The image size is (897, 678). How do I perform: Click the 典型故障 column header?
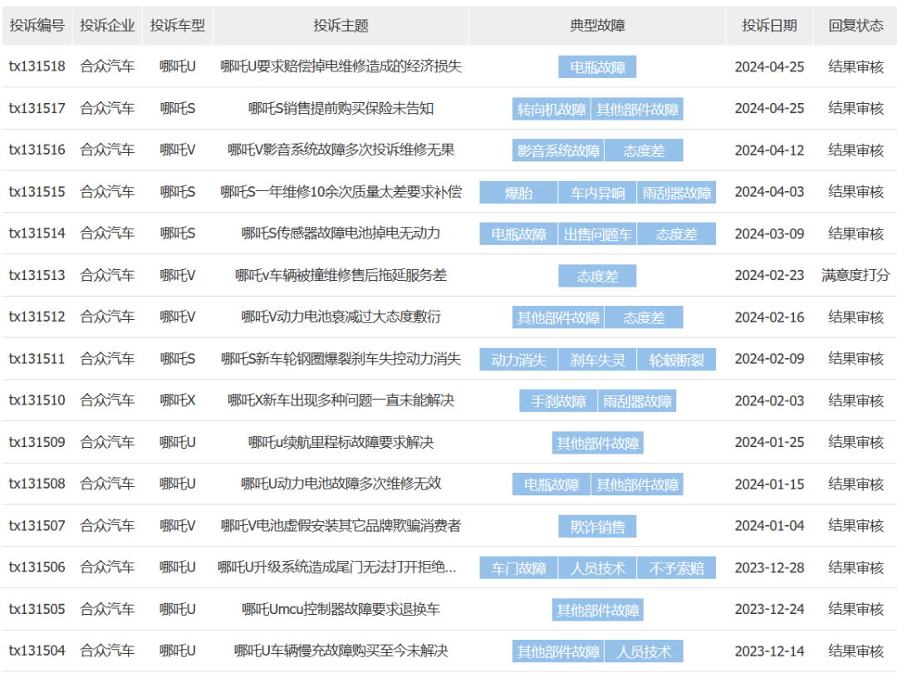tap(597, 26)
